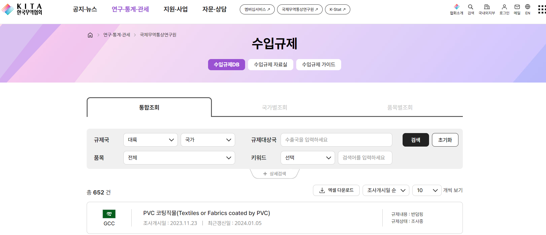The image size is (546, 235).
Task: Click the KITA logo in the header
Action: pyautogui.click(x=22, y=9)
